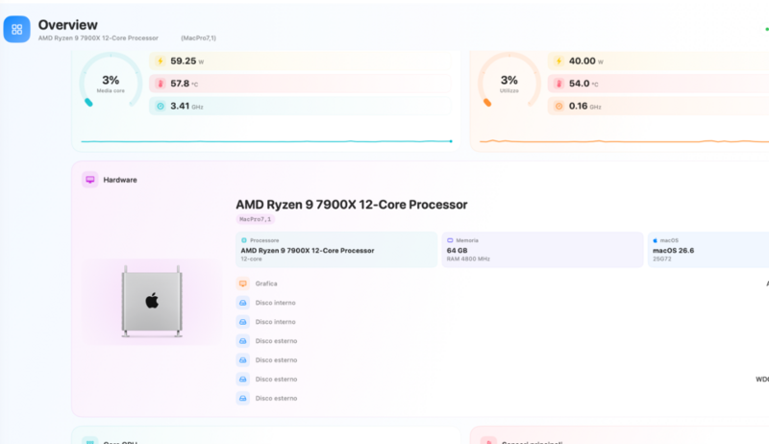This screenshot has width=769, height=444.
Task: Click the orange clock icon beside 0.16 GHz
Action: click(x=558, y=107)
